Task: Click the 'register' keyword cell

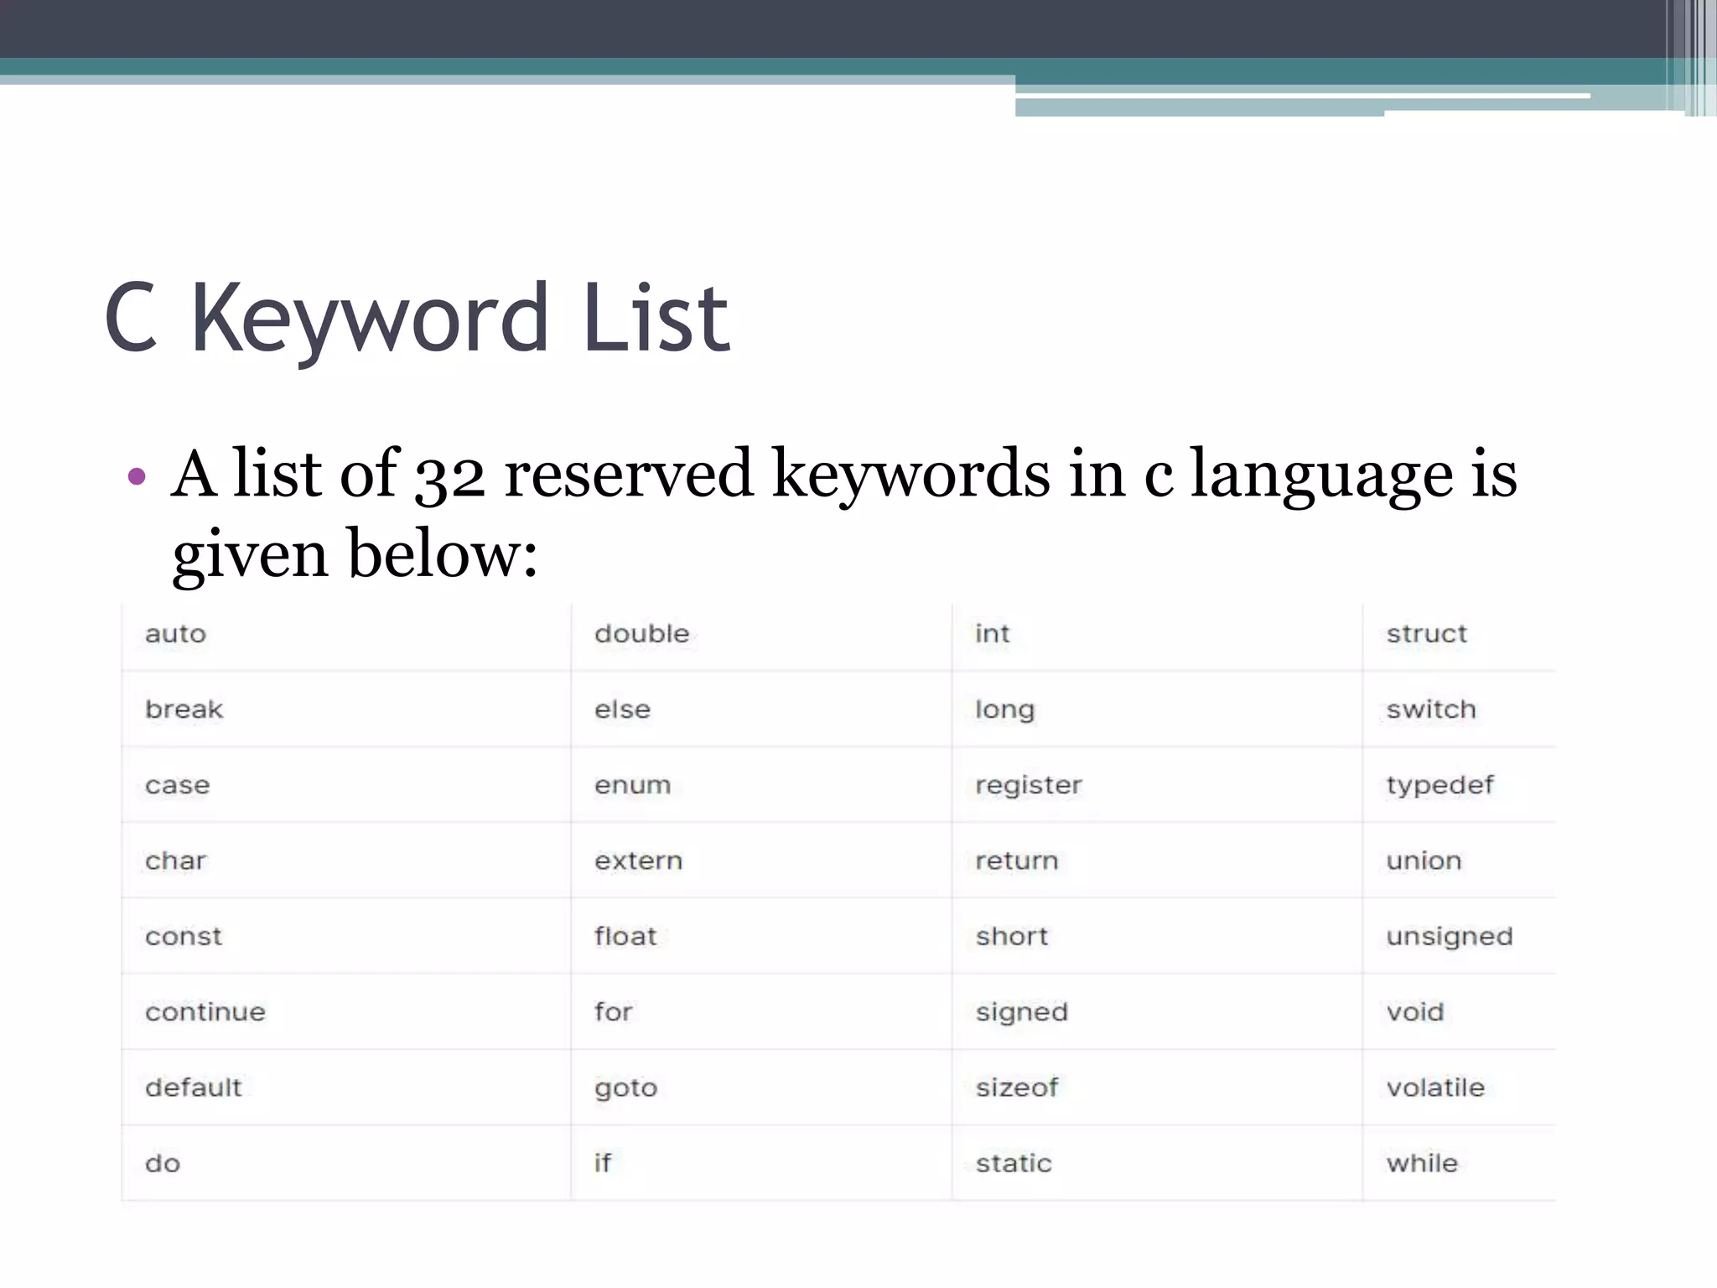Action: coord(1028,785)
